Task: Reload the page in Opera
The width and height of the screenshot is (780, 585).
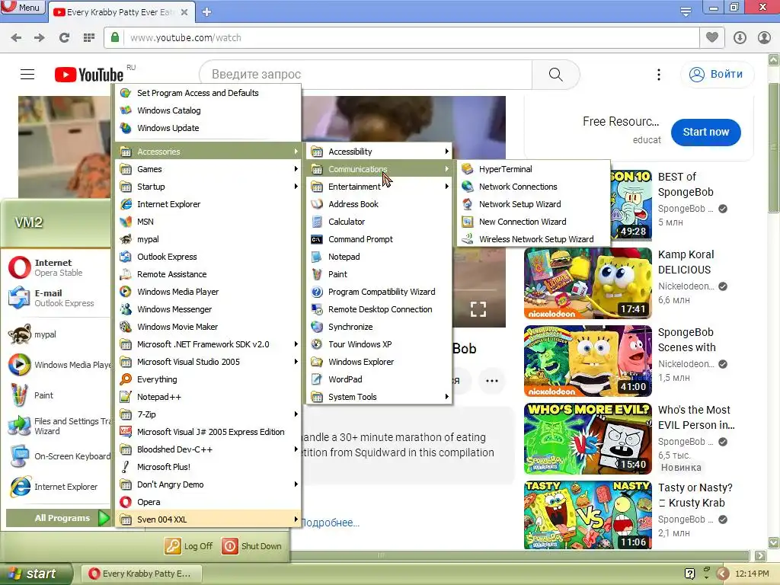Action: pyautogui.click(x=64, y=38)
